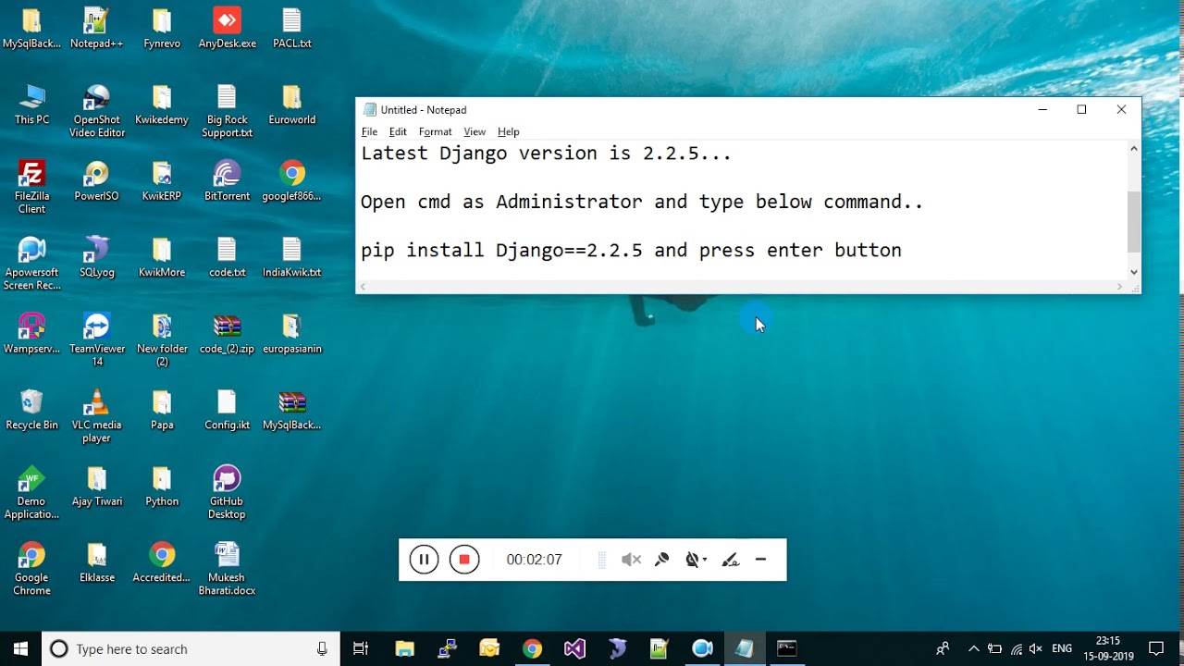Open Task View from taskbar
This screenshot has height=666, width=1184.
[361, 648]
